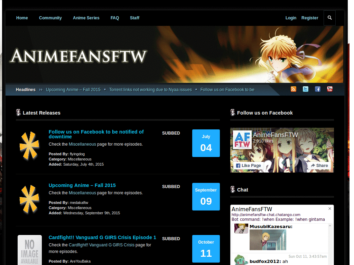Click MusubiKazesaru's chat avatar
The height and width of the screenshot is (265, 354).
241,228
